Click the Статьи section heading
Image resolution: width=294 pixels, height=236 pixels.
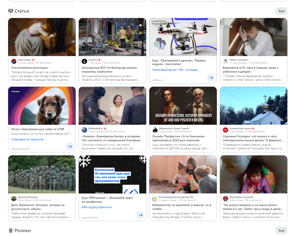pyautogui.click(x=22, y=11)
